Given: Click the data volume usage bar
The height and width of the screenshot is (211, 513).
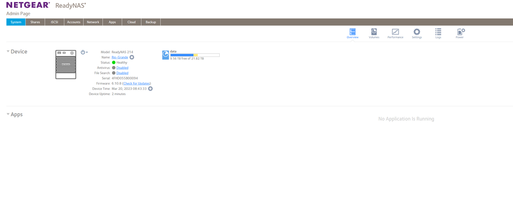Looking at the screenshot, I should [x=195, y=55].
